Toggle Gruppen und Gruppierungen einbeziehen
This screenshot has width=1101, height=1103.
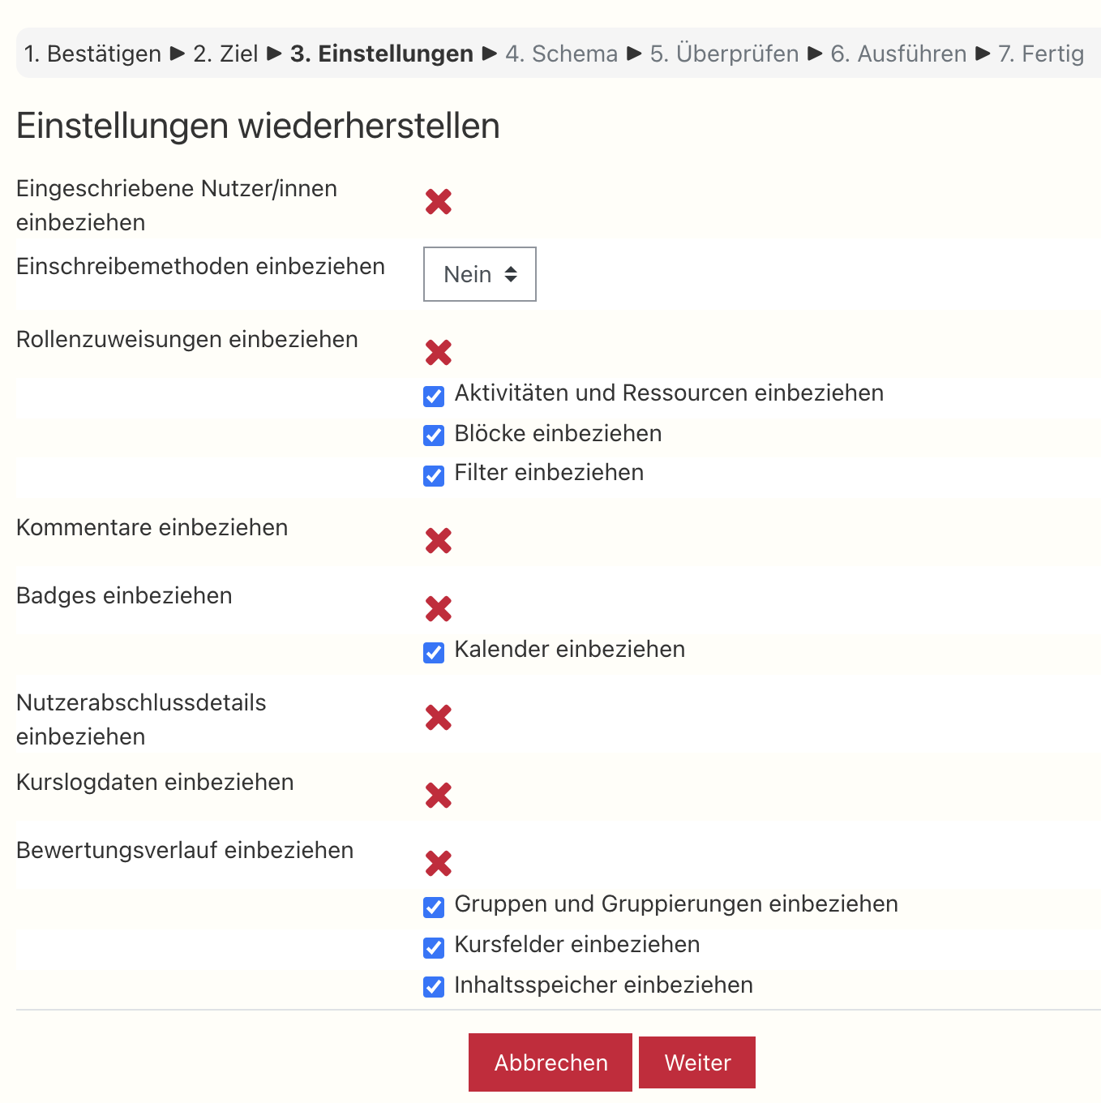pos(434,907)
